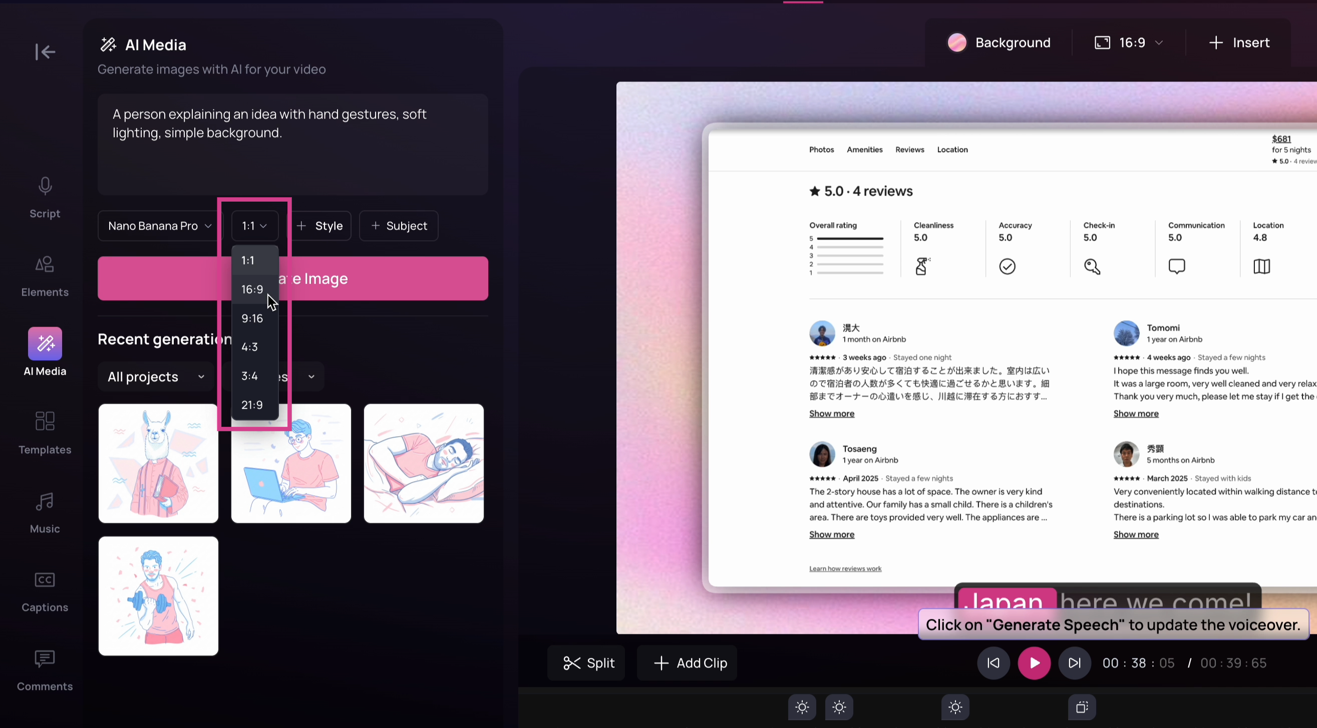Choose the 21:9 aspect ratio option
Viewport: 1317px width, 728px height.
[252, 405]
